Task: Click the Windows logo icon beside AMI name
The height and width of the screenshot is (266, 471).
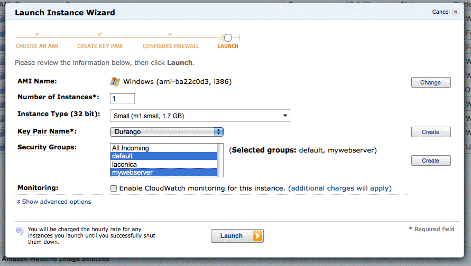Action: [x=115, y=82]
